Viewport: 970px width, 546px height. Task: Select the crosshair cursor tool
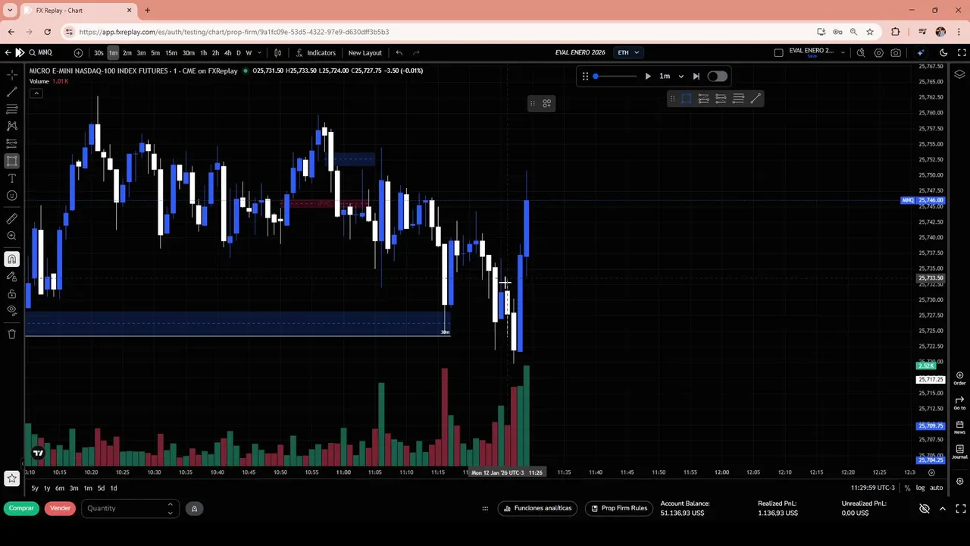point(11,74)
